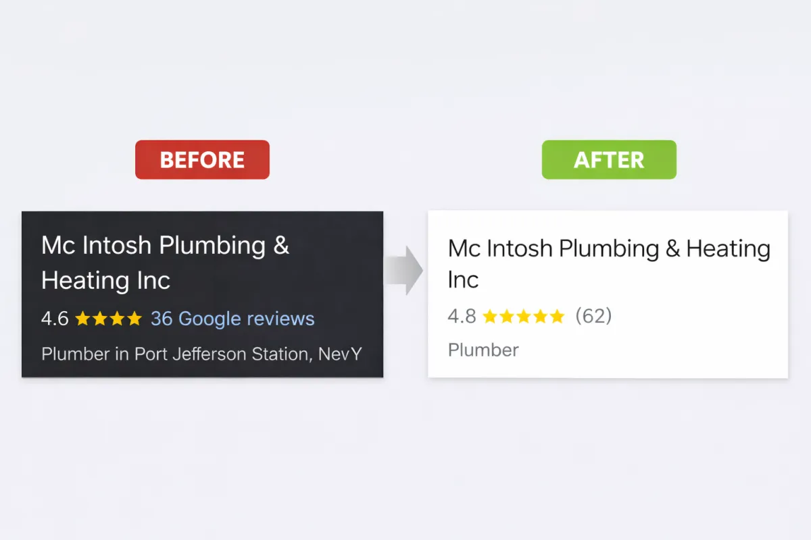Click the fourth star in the white card
This screenshot has width=811, height=540.
tap(541, 316)
